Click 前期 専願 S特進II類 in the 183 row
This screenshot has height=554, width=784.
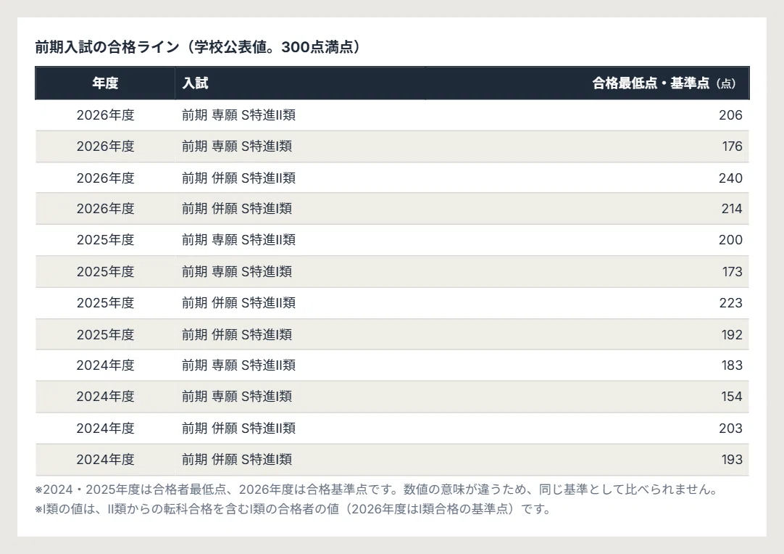pos(238,365)
